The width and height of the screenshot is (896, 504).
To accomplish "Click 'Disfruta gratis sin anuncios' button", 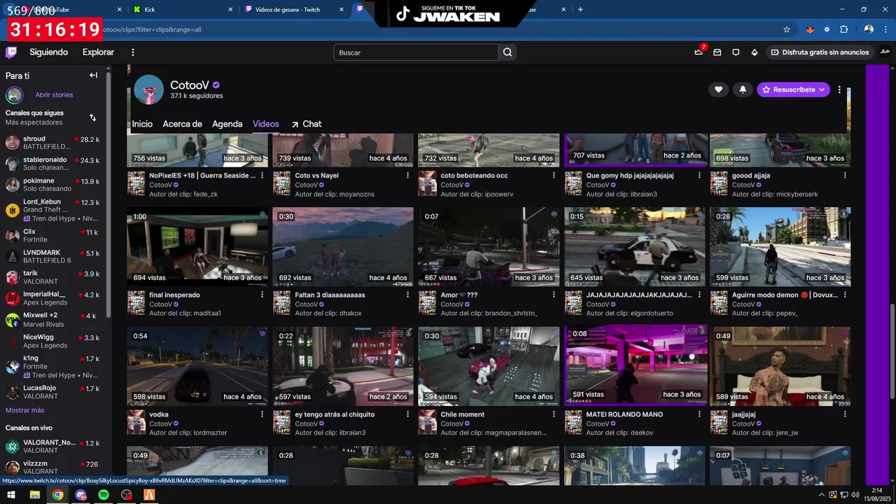I will [820, 52].
